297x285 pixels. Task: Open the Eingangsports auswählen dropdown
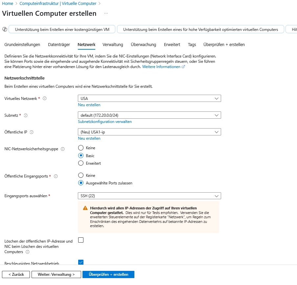(x=149, y=196)
